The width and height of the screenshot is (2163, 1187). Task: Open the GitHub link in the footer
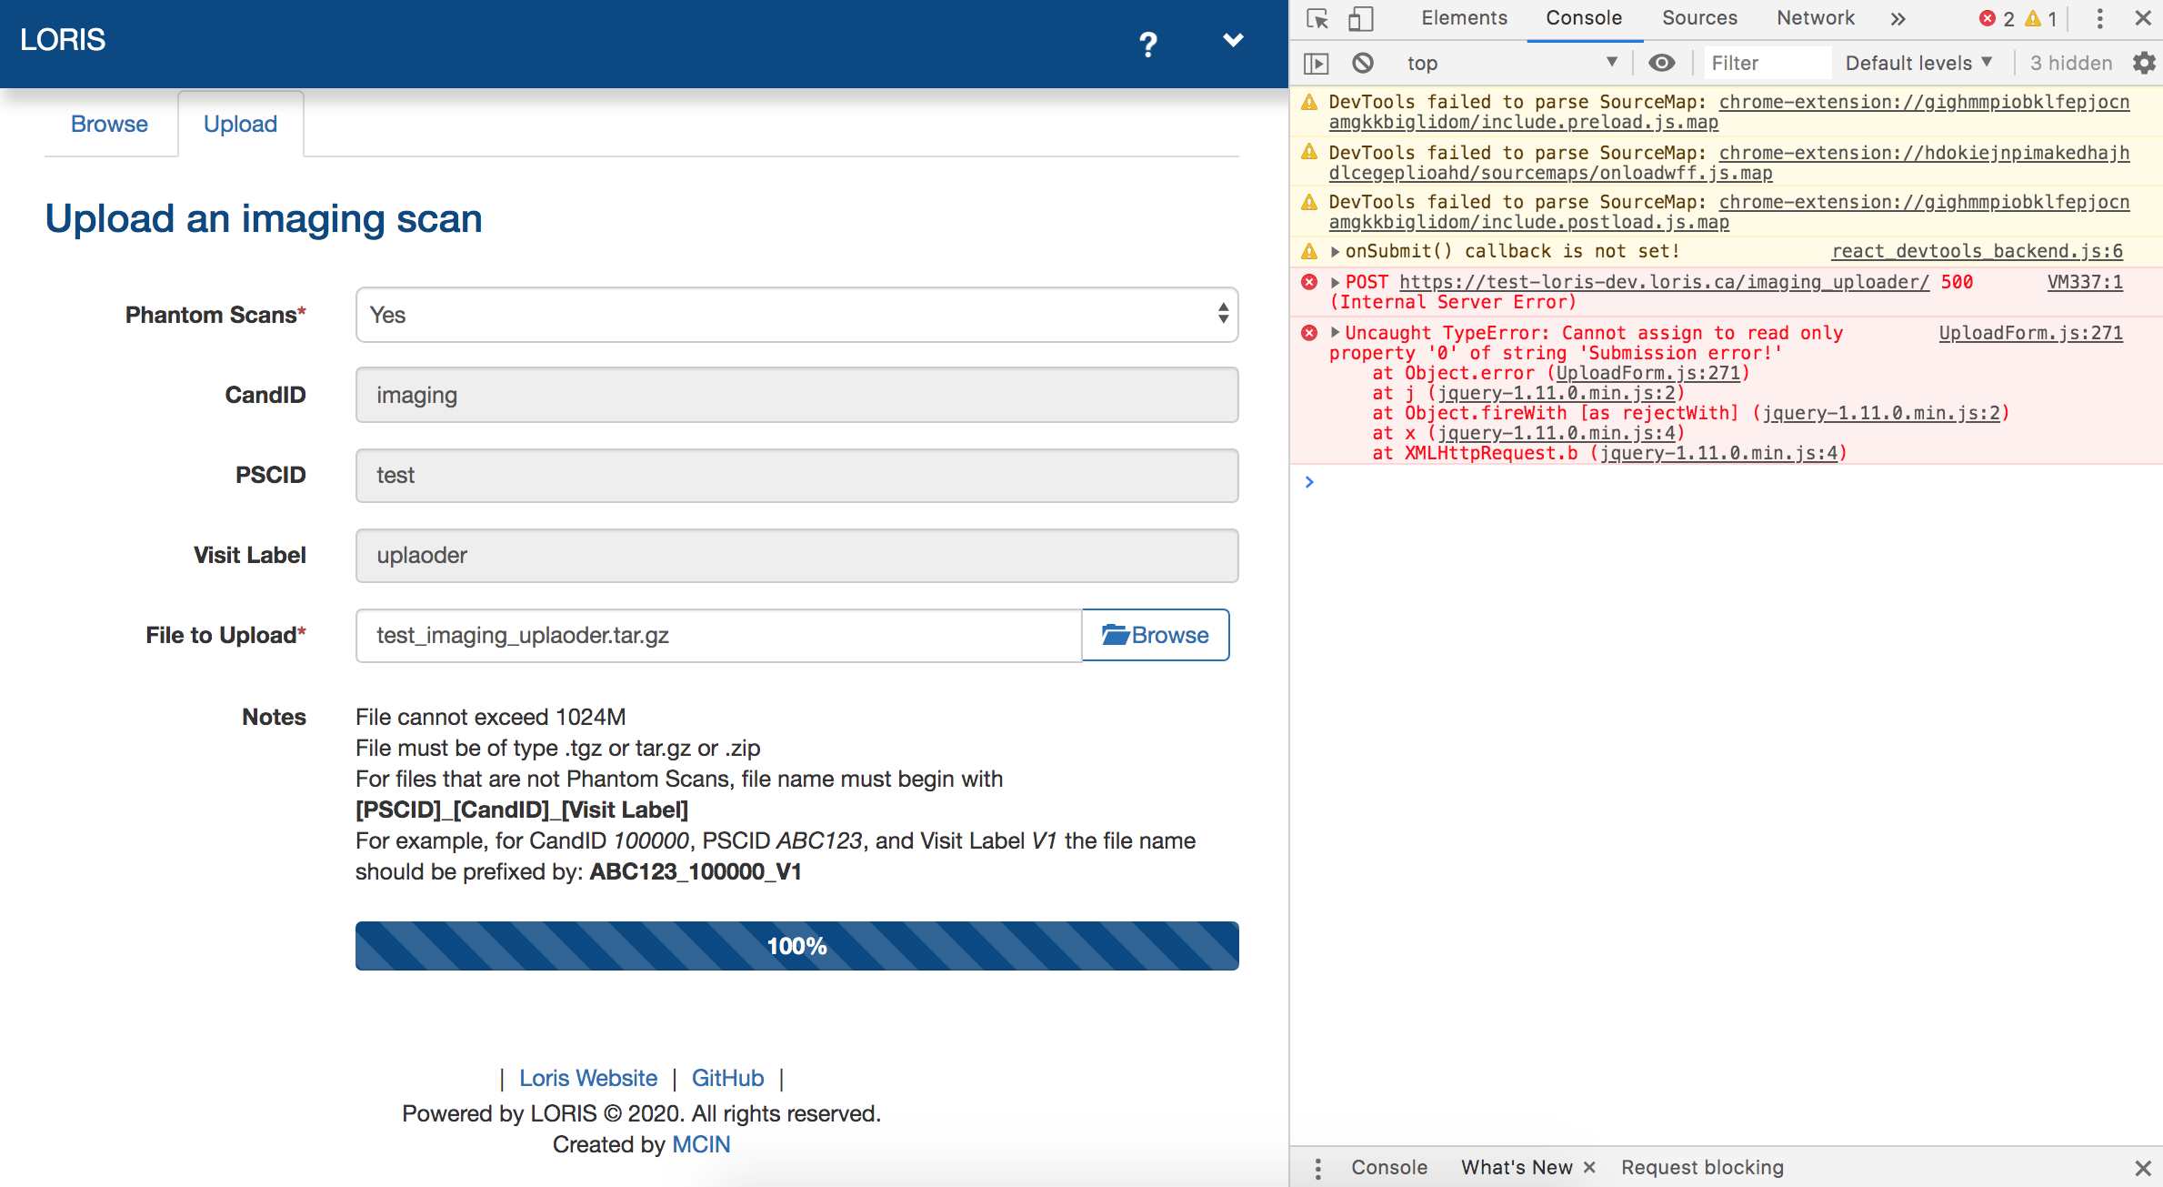click(x=727, y=1078)
